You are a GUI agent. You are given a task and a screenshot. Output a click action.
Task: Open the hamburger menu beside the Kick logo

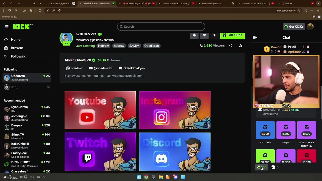coord(7,27)
